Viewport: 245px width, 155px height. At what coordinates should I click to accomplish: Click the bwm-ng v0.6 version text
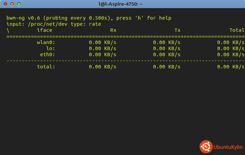coord(21,18)
